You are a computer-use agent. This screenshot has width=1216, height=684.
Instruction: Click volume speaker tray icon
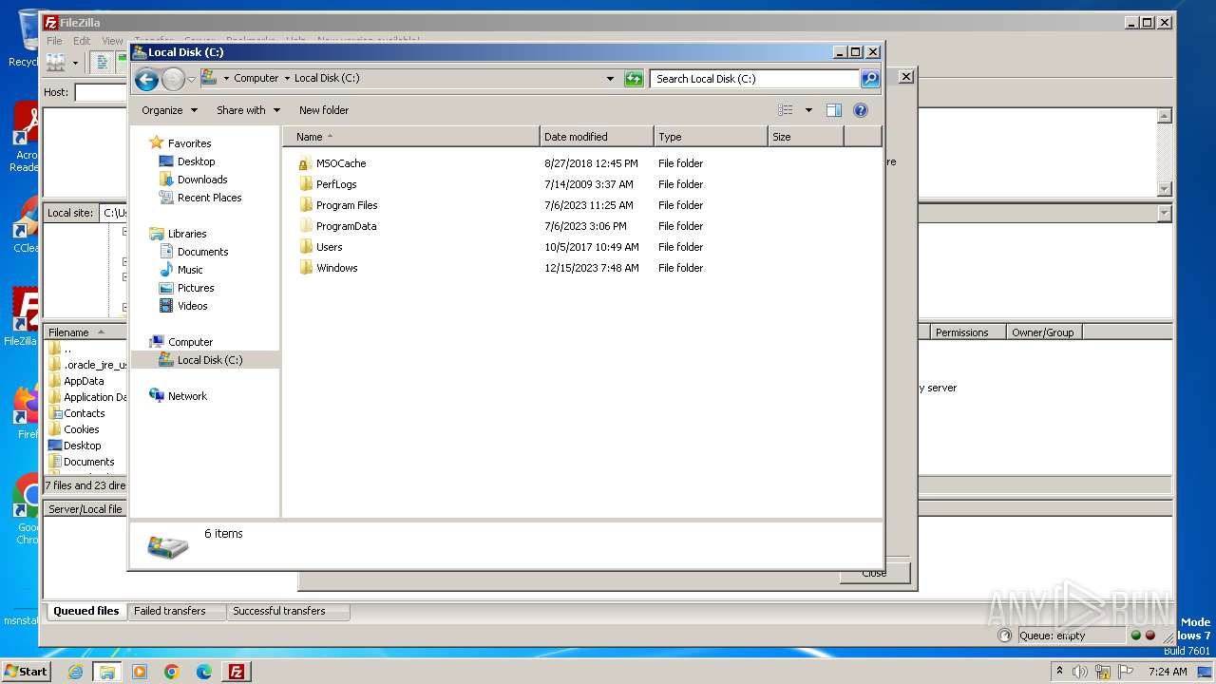coord(1080,672)
